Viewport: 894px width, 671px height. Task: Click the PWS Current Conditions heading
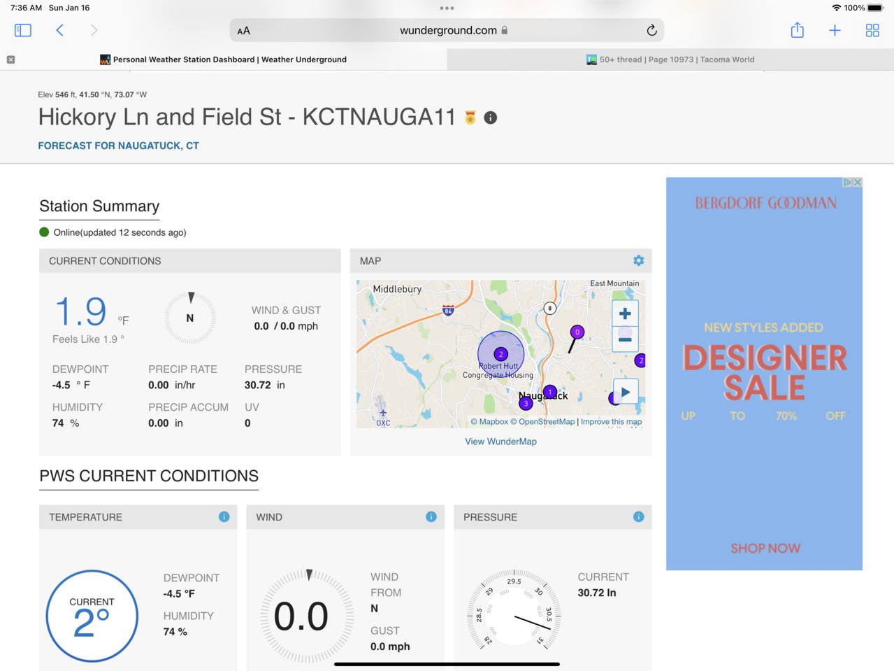149,476
